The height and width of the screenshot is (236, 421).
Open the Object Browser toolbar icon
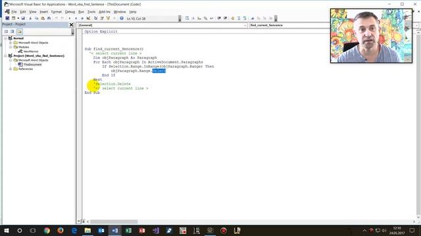[x=108, y=18]
